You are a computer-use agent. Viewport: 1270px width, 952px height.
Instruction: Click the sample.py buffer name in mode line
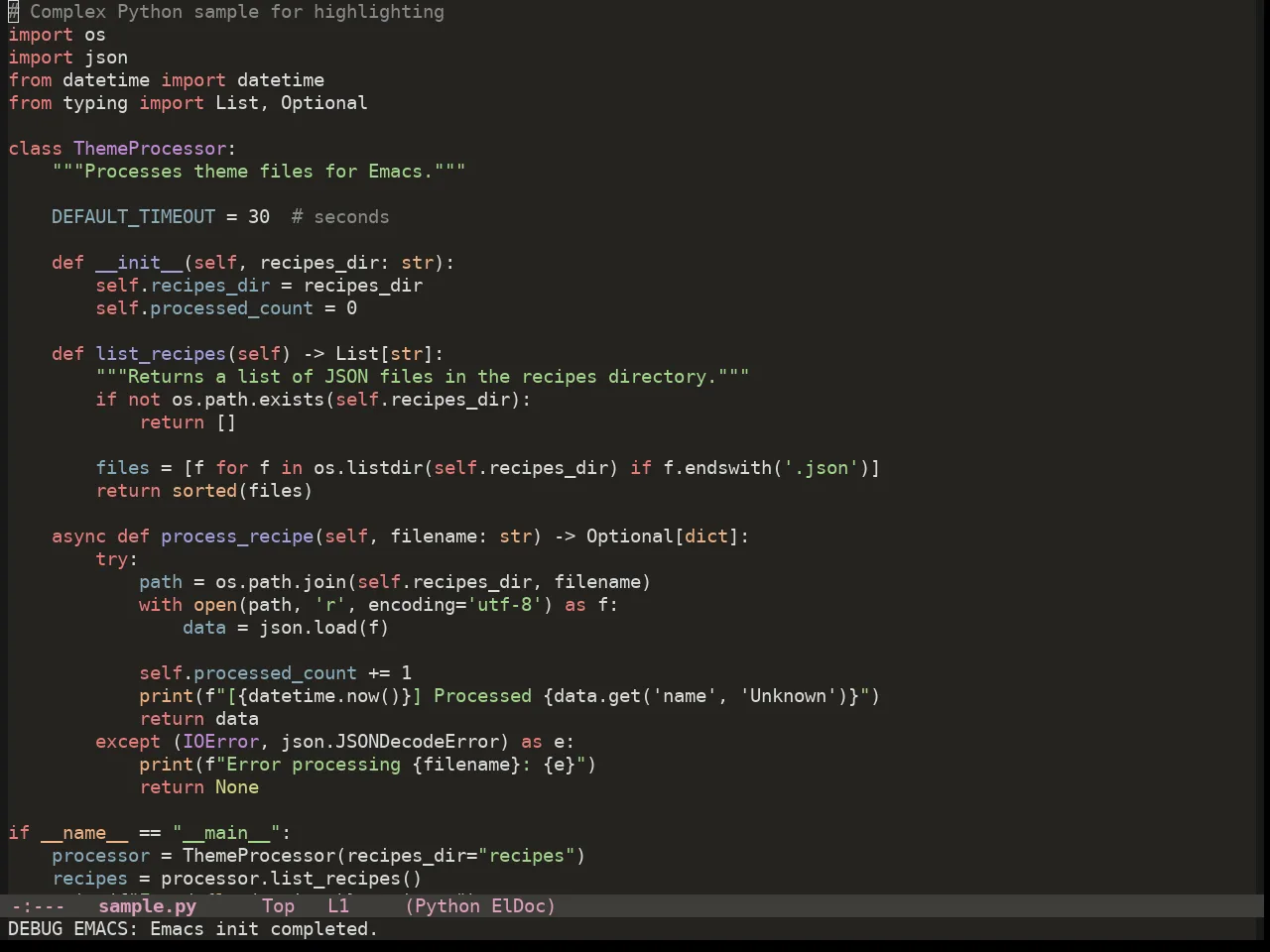click(x=147, y=906)
